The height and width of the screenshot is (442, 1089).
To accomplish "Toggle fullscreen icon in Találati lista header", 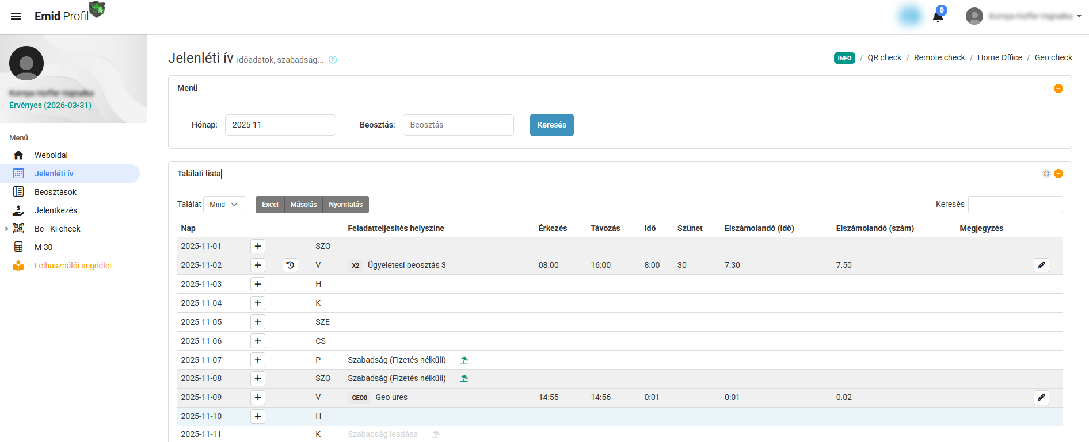I will tap(1046, 174).
